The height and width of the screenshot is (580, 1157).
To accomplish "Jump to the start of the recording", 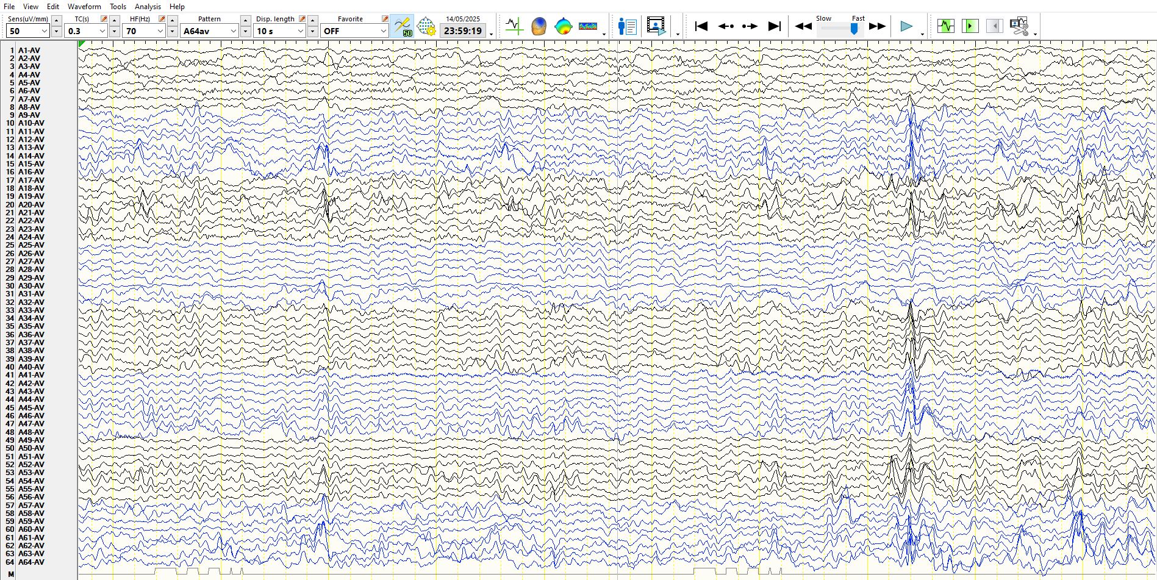I will [701, 26].
